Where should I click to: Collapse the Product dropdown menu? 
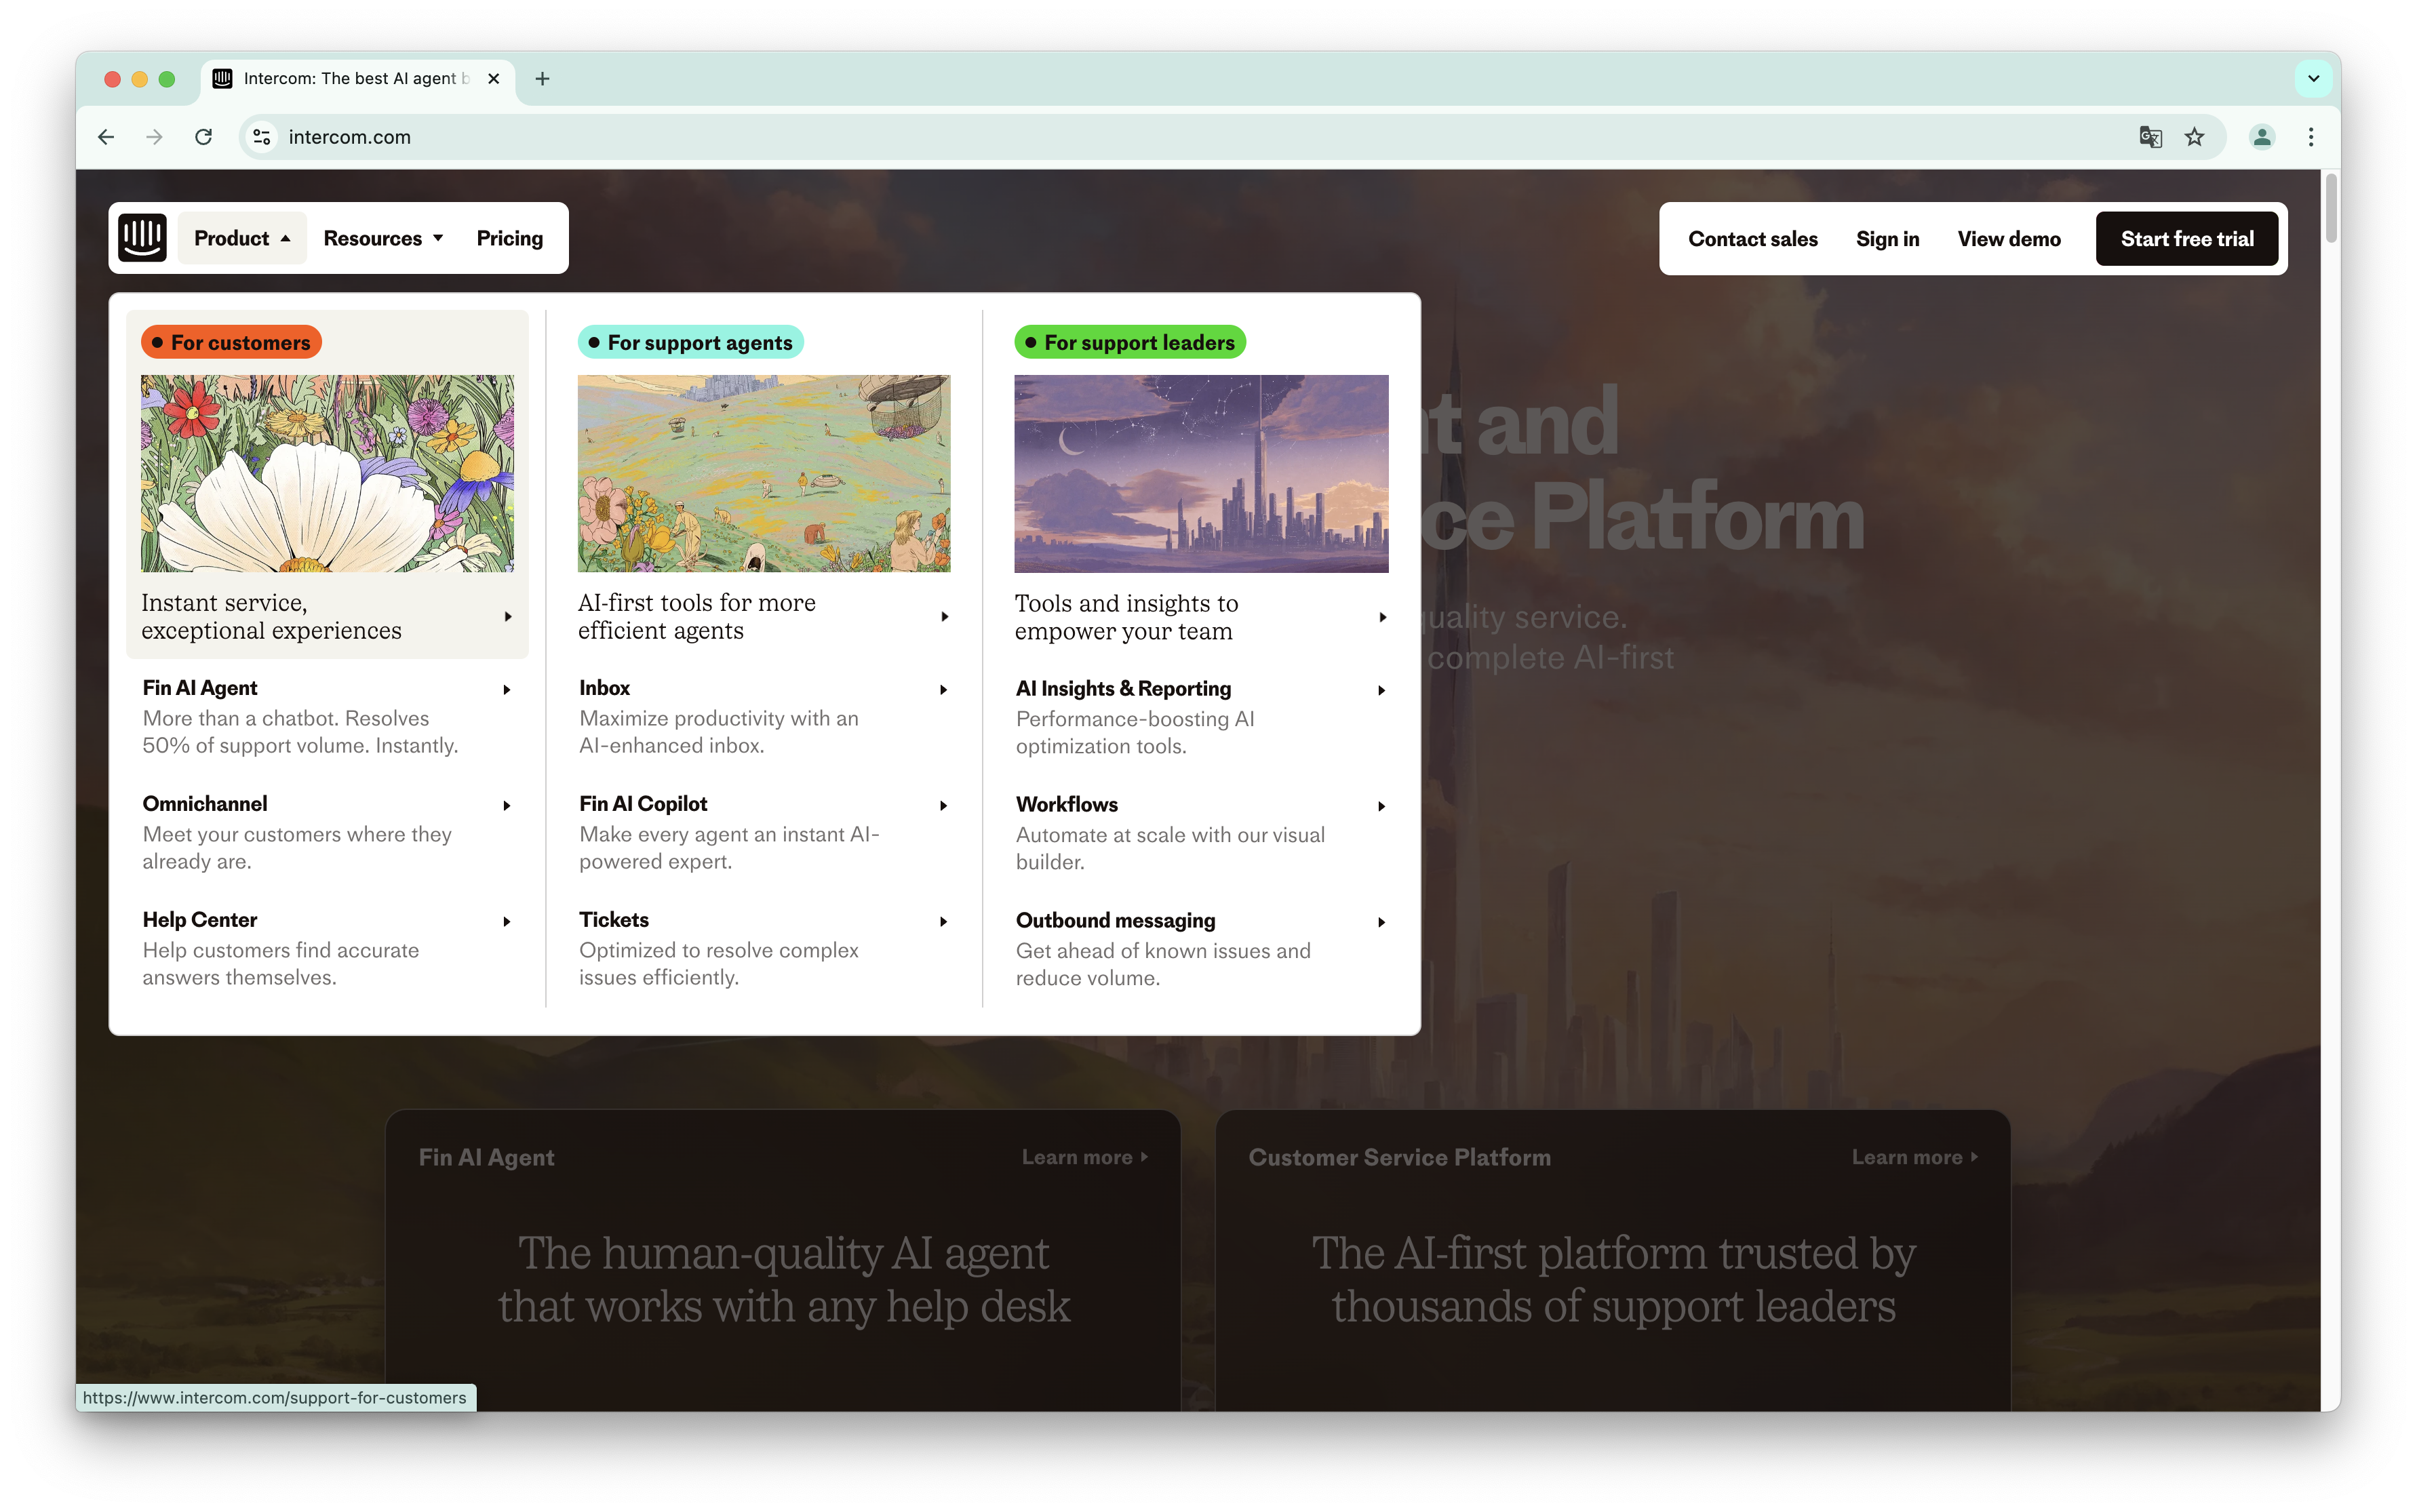[x=242, y=238]
